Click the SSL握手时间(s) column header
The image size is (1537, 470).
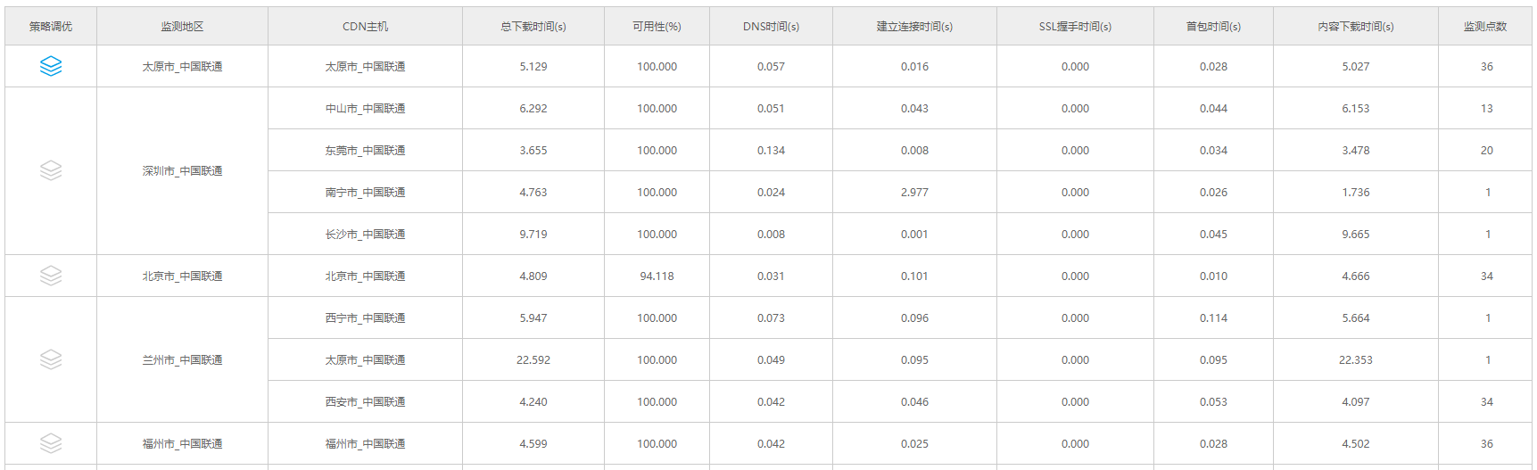click(x=1075, y=27)
